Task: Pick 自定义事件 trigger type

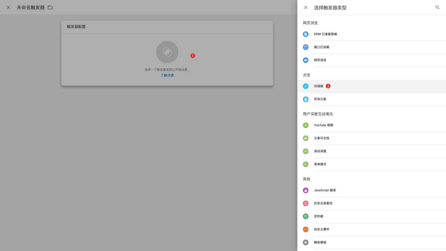Action: coord(321,229)
